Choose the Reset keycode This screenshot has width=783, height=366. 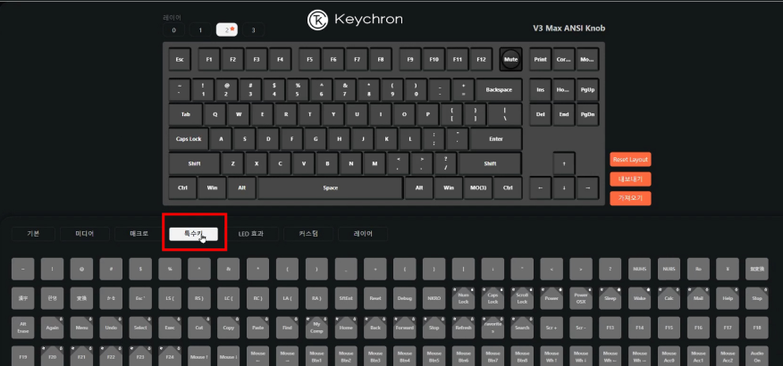375,298
